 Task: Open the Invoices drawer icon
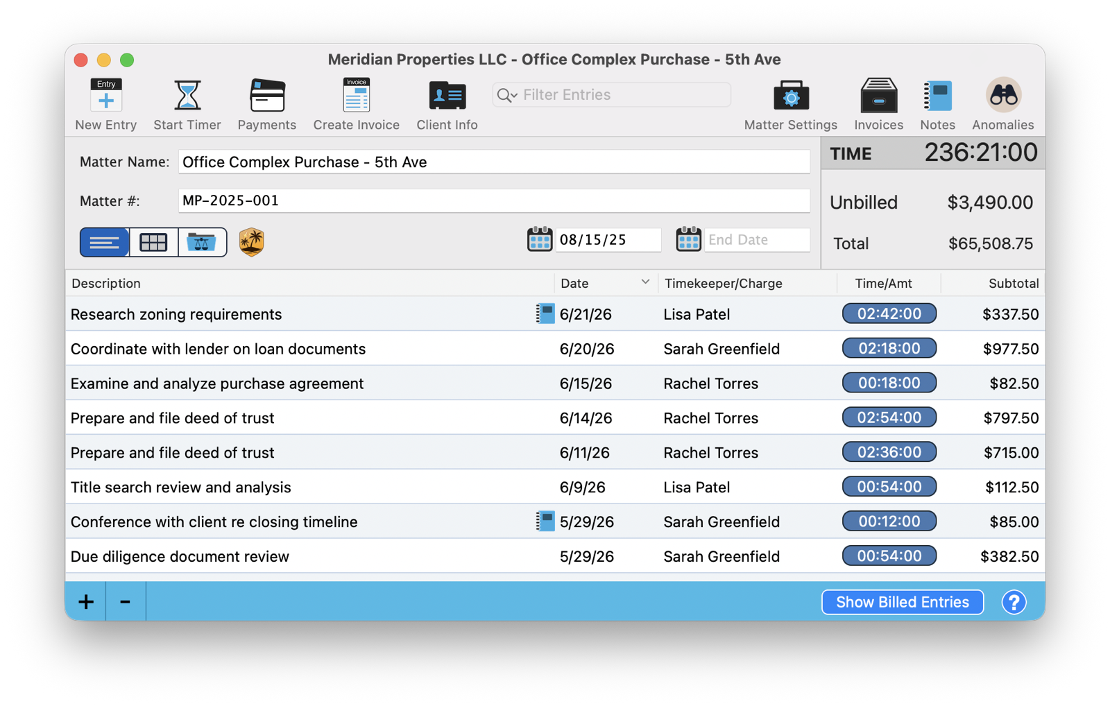coord(878,104)
